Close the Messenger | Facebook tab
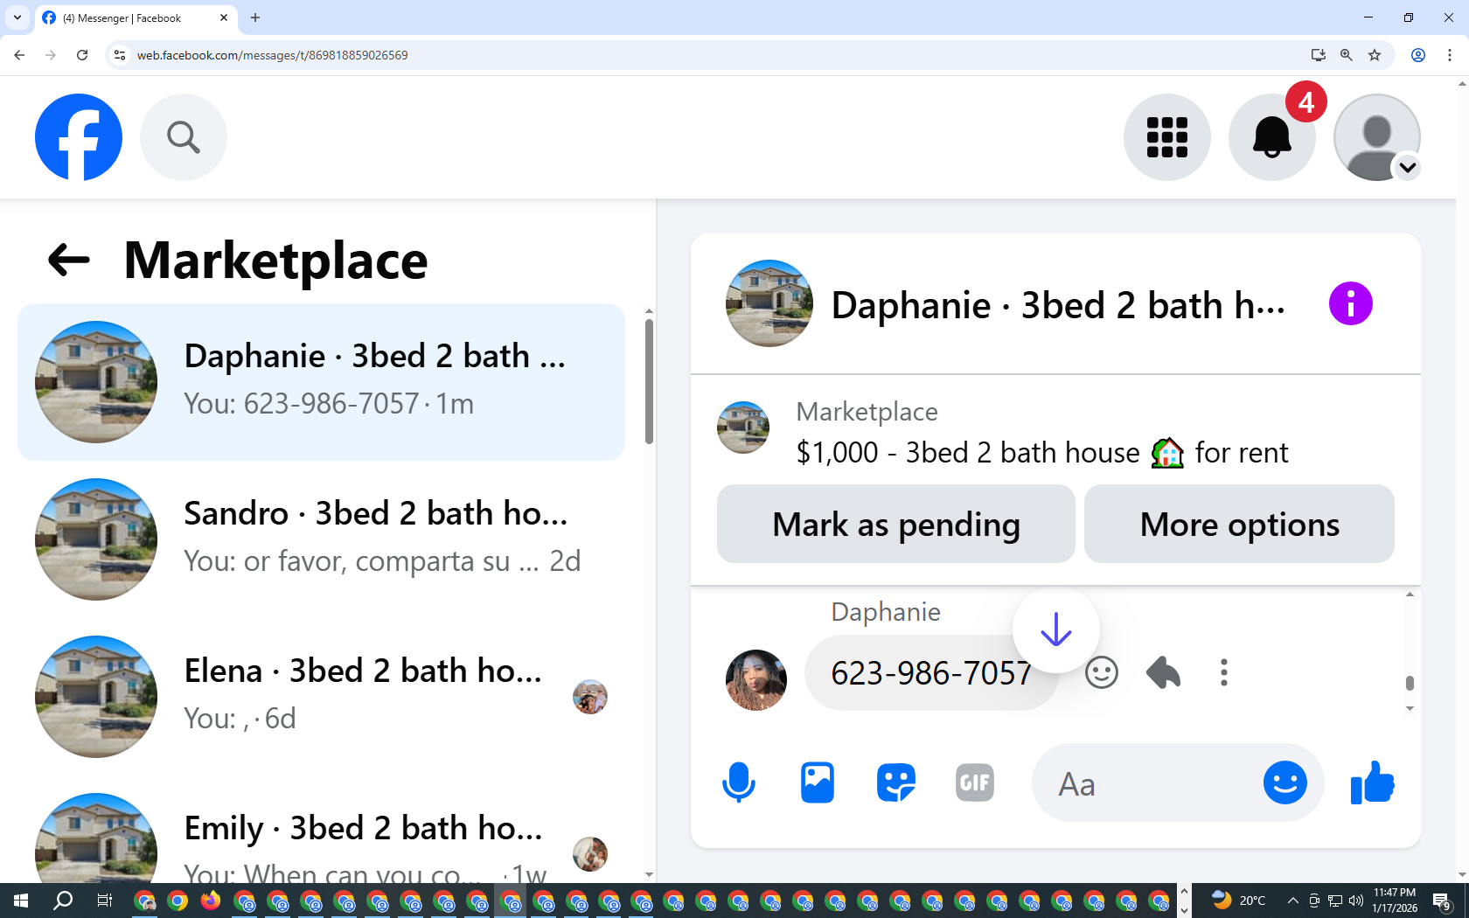The height and width of the screenshot is (918, 1469). [224, 17]
